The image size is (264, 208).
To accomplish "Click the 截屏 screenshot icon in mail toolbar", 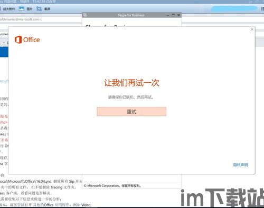I will [39, 8].
